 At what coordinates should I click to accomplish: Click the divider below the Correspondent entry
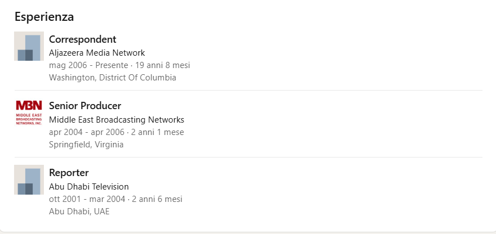pyautogui.click(x=248, y=90)
